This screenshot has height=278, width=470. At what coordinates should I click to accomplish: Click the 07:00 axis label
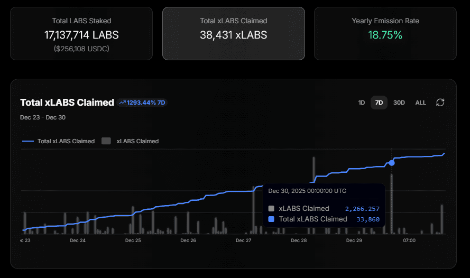(409, 240)
